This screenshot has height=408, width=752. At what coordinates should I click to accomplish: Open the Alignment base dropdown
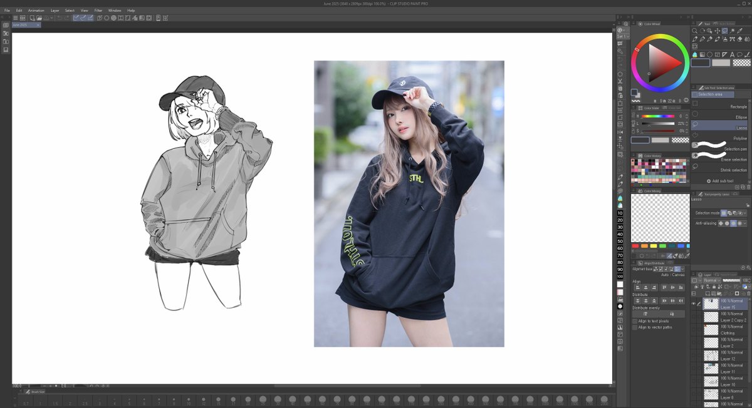(x=682, y=269)
